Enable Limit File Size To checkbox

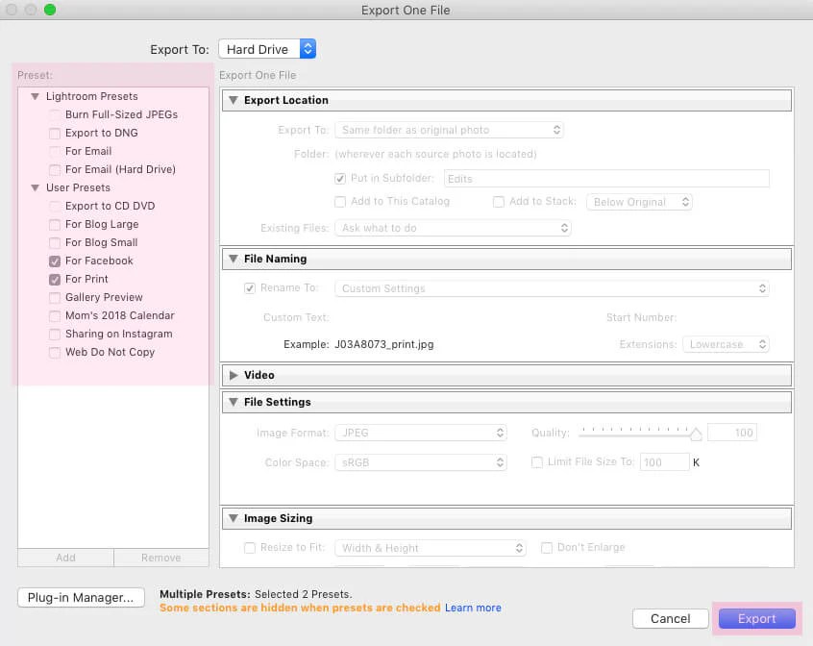[537, 462]
